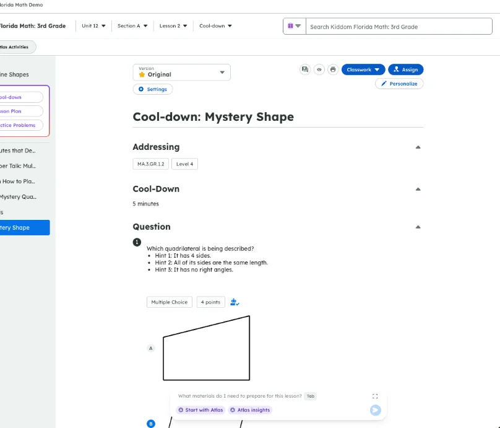Click the Tab key hint chip
500x428 pixels.
coord(311,396)
